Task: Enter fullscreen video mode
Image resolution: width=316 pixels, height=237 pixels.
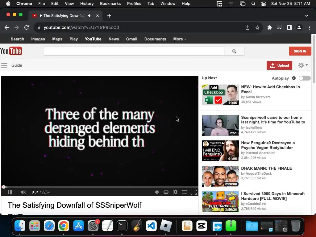Action: pyautogui.click(x=194, y=192)
